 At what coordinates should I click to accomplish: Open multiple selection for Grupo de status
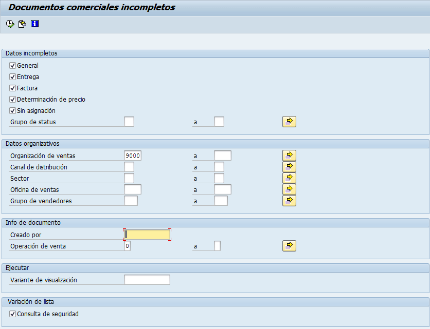(x=289, y=122)
